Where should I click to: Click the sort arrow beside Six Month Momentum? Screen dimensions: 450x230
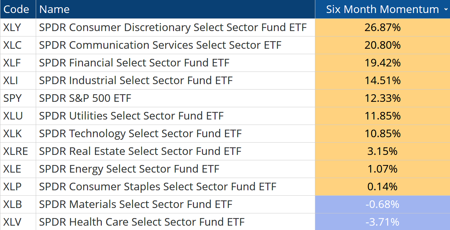(446, 10)
